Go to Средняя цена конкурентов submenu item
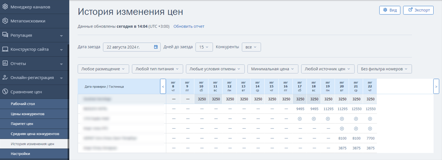Viewport: 442px width, 160px height. pyautogui.click(x=34, y=134)
